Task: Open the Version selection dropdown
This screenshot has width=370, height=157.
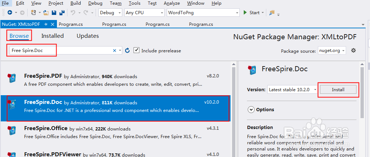Action: click(292, 89)
